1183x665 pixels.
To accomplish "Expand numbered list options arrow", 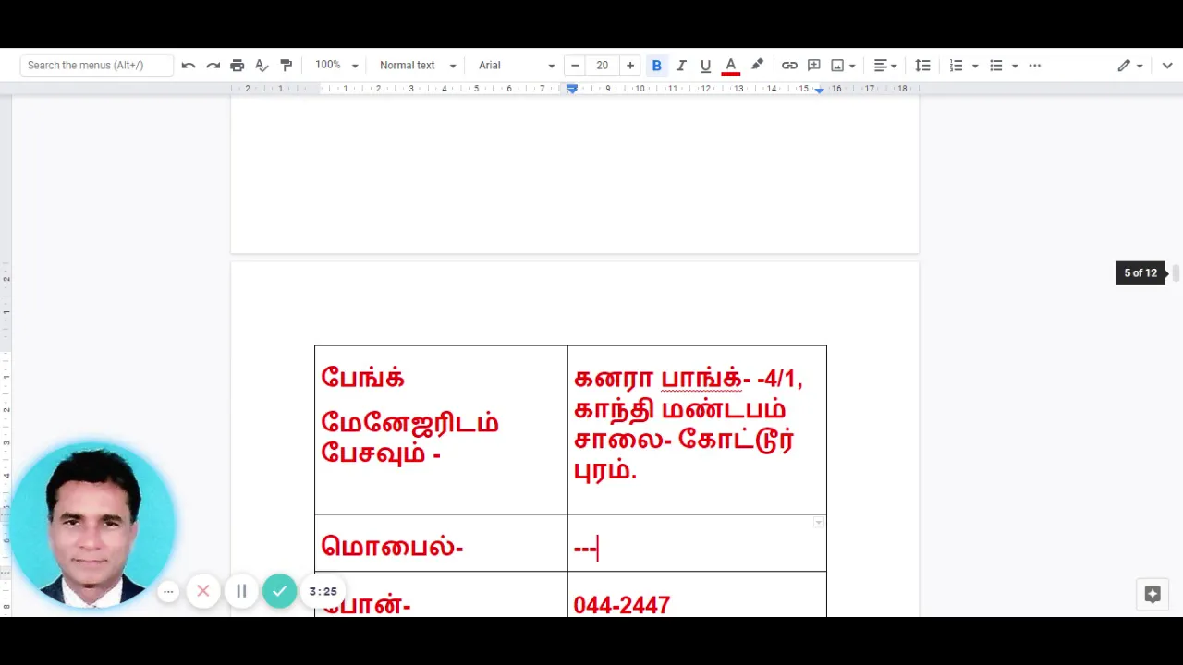I will pyautogui.click(x=975, y=66).
